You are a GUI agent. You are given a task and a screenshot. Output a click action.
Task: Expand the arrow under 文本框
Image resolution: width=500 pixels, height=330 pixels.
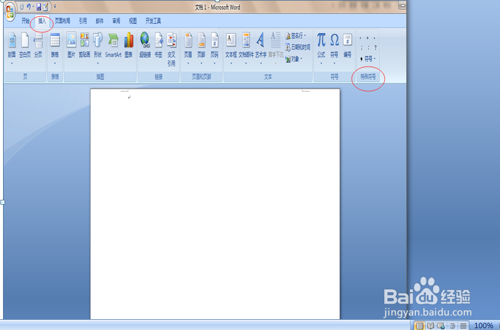tap(231, 64)
